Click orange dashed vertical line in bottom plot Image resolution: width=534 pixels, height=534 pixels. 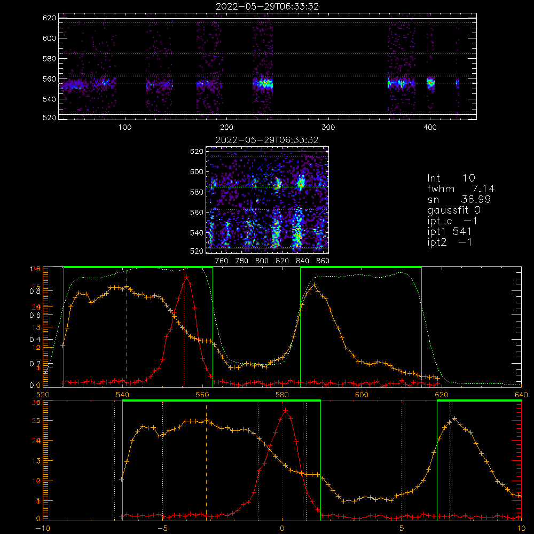[206, 461]
